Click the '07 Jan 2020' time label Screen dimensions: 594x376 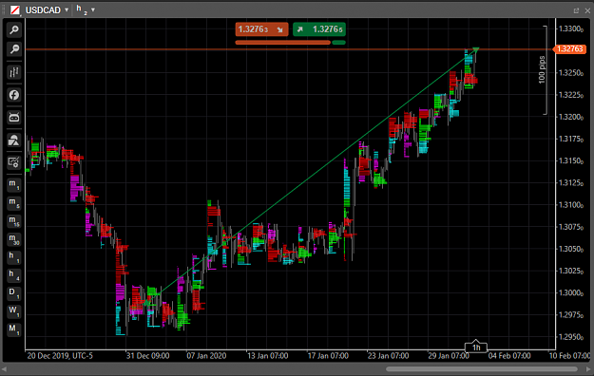pyautogui.click(x=206, y=356)
